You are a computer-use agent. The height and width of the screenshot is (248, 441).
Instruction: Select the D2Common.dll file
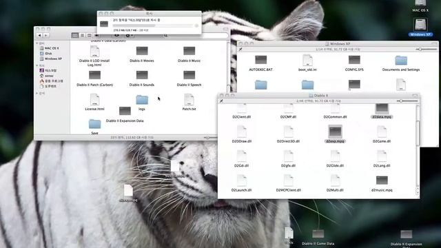335,112
